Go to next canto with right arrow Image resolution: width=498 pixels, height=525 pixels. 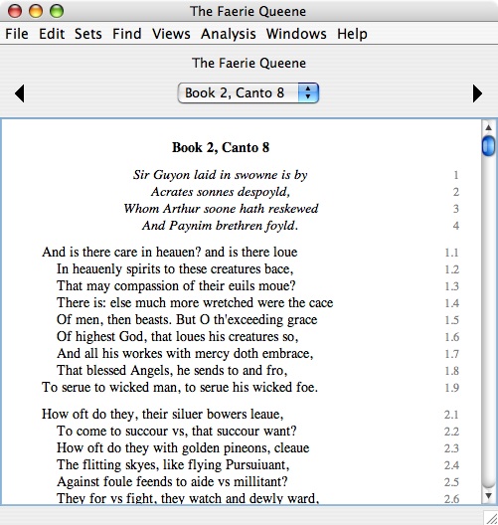point(477,93)
